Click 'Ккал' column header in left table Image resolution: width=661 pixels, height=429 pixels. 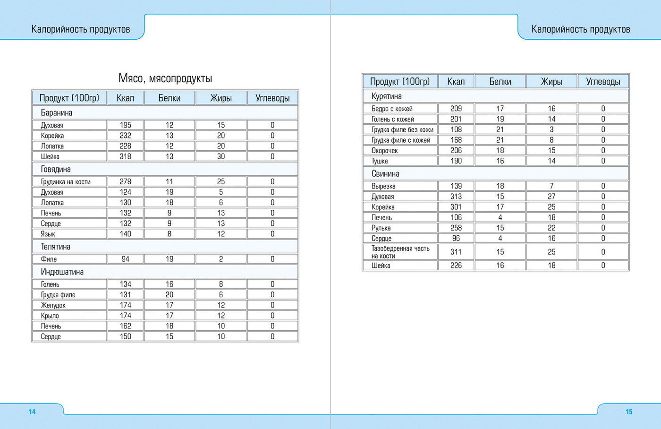125,98
